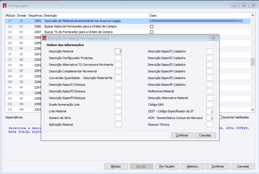This screenshot has height=174, width=259.
Task: Select row Buscar TG do Fornecedor
Action: coord(128,32)
